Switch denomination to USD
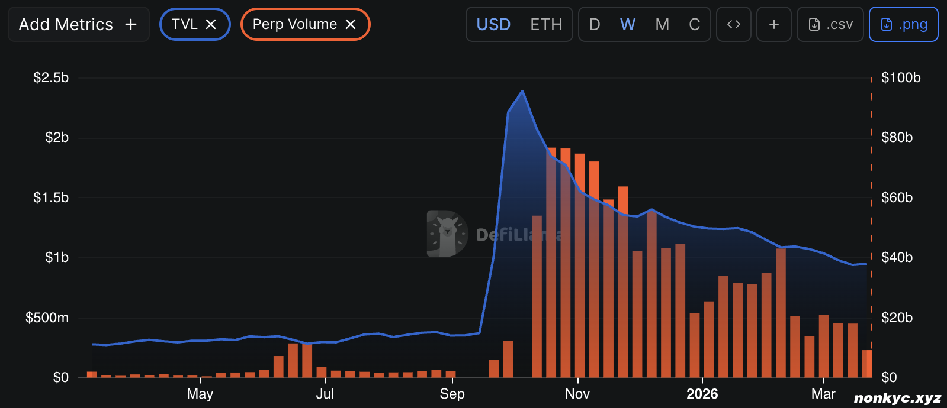 [493, 24]
